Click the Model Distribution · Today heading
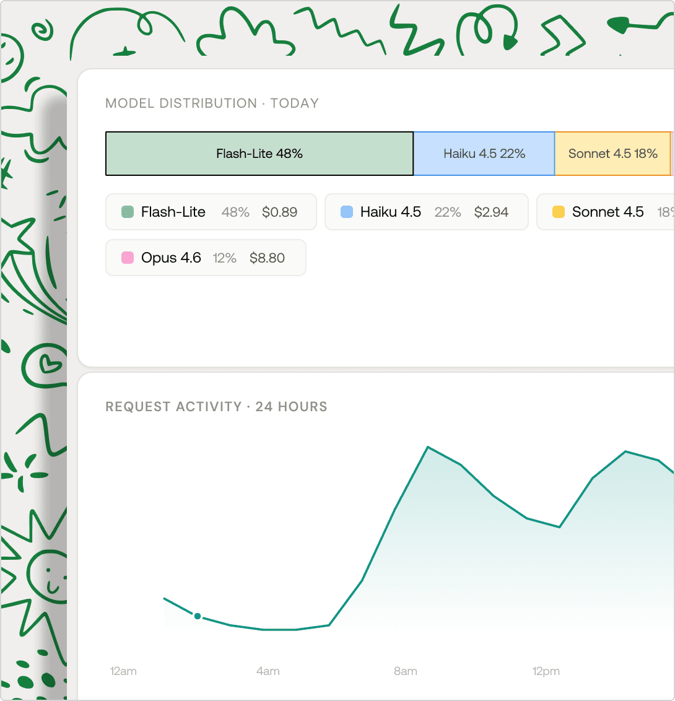 pyautogui.click(x=212, y=103)
